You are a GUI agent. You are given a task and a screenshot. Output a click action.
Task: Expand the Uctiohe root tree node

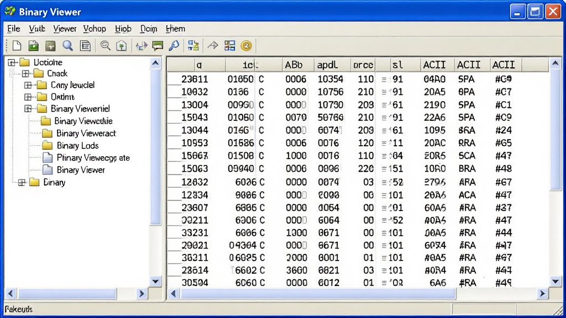[12, 62]
